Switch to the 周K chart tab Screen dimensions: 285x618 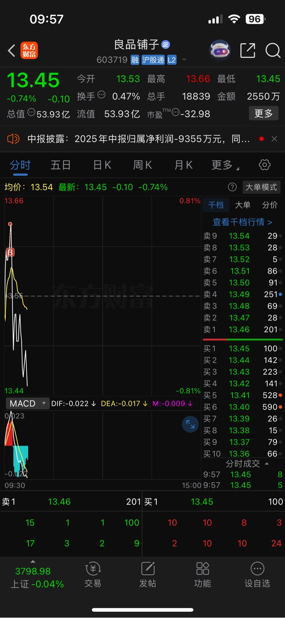pos(142,165)
